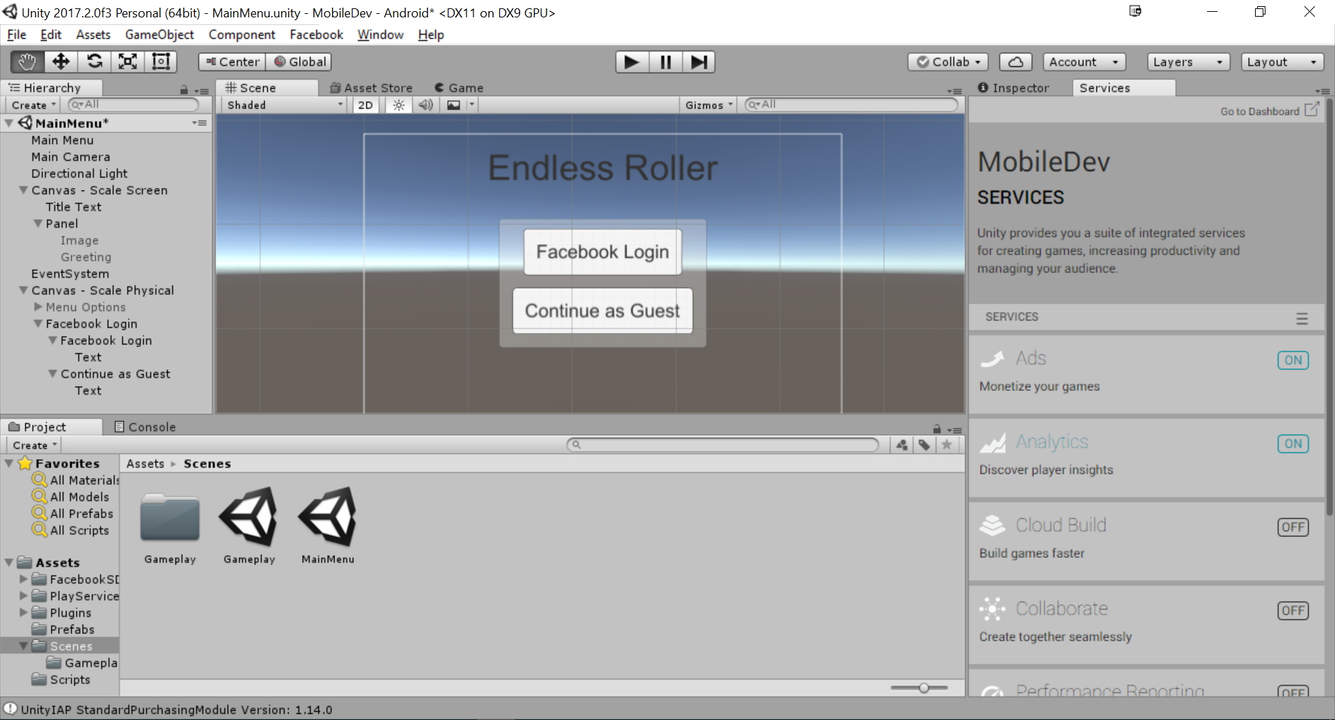The width and height of the screenshot is (1335, 720).
Task: Open the MainMenu scene asset
Action: pos(327,526)
